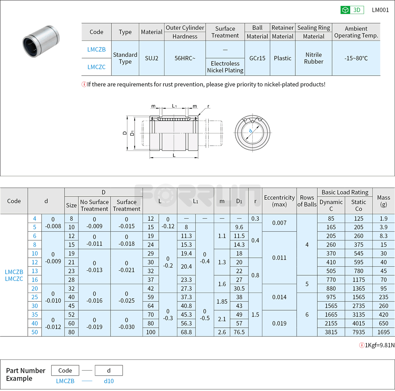
Task: Select shaft diameter 40 in size table
Action: click(35, 324)
